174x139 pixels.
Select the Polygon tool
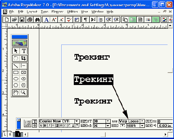tap(16, 85)
